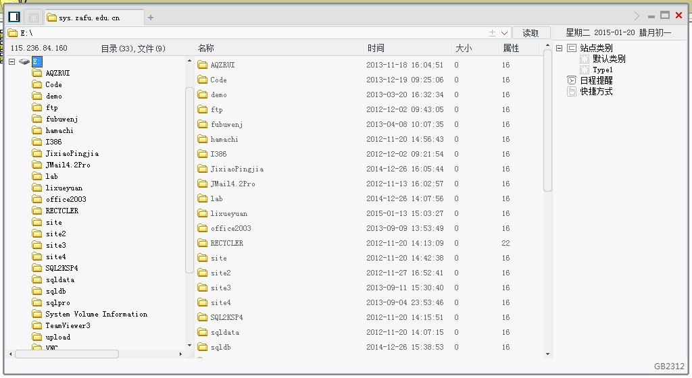
Task: Click sqldata folder icon in file list
Action: pos(203,332)
